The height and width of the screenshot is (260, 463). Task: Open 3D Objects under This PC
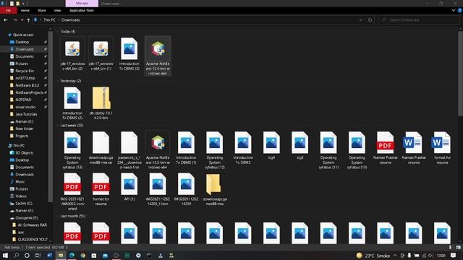(x=24, y=152)
